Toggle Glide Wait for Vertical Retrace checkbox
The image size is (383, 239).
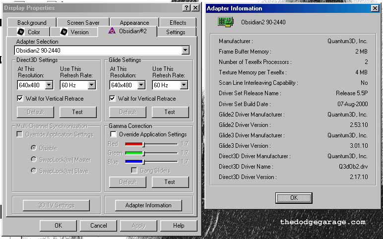(x=112, y=99)
